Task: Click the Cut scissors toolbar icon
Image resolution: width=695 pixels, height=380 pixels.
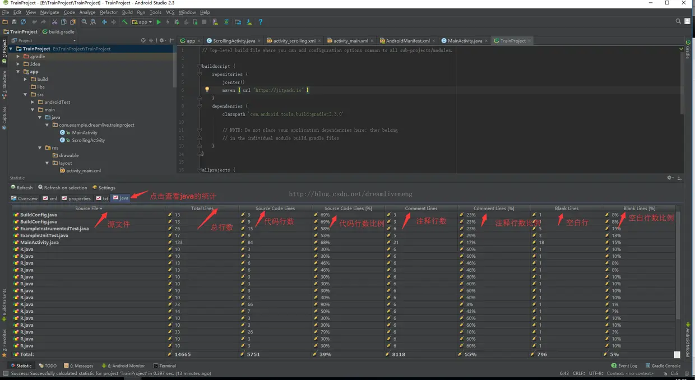Action: click(54, 22)
